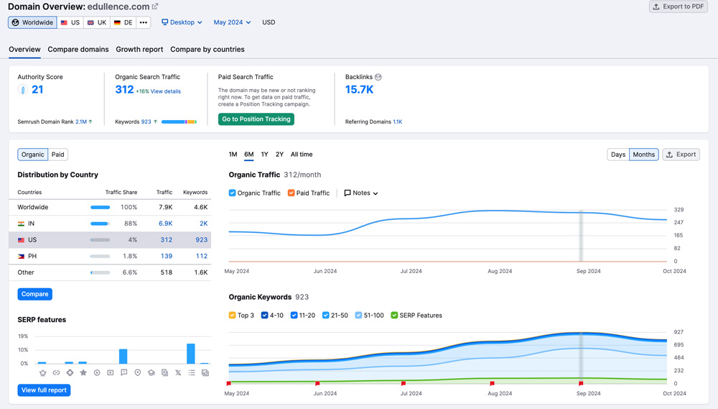Click the Local pack map pin icon

[137, 373]
